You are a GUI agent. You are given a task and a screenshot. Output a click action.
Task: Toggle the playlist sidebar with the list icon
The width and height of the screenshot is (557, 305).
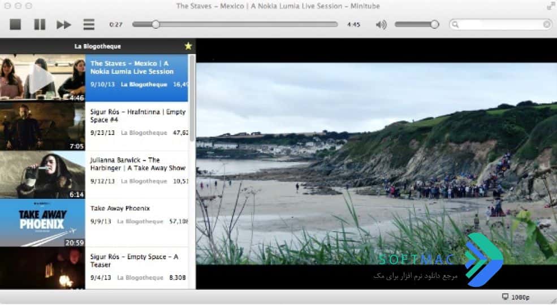pos(89,24)
